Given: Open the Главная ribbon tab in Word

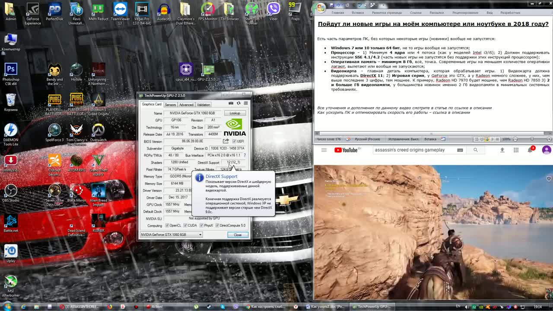Looking at the screenshot, I should pos(337,13).
